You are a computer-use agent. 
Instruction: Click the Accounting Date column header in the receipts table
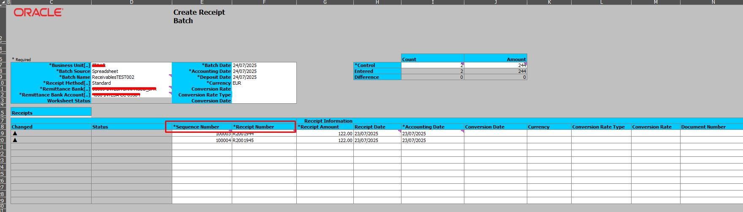click(x=433, y=126)
